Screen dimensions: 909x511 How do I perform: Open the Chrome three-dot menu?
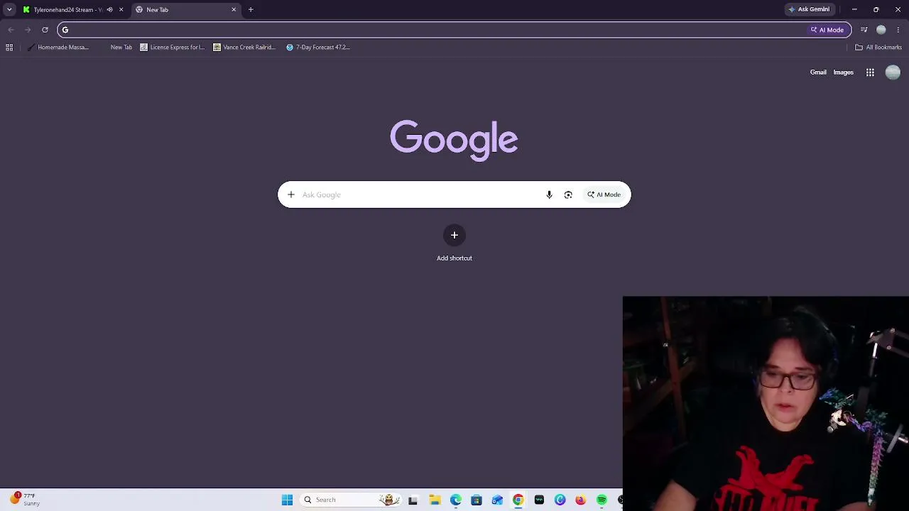coord(898,30)
